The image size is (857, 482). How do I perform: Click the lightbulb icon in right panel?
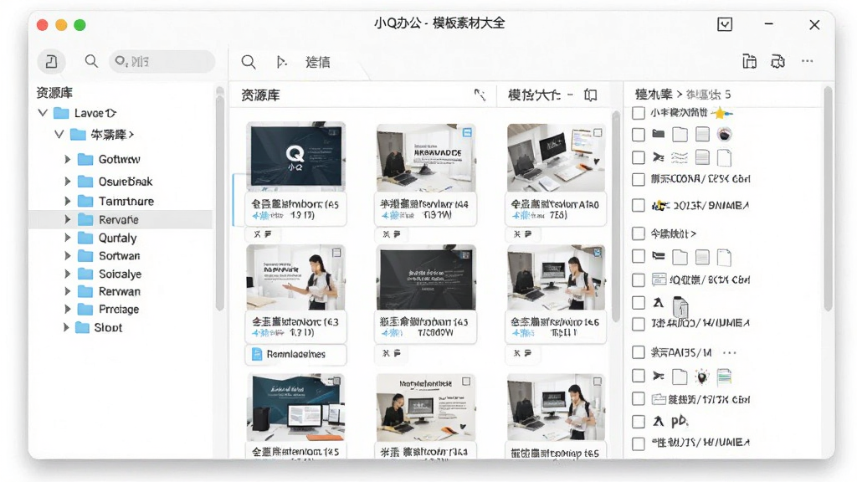(x=702, y=377)
